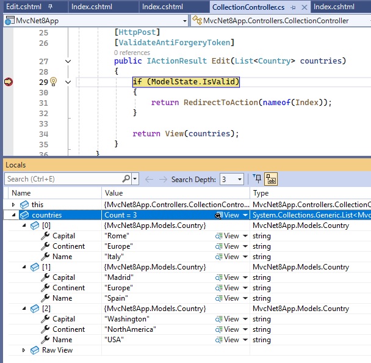Click View visualizer for "Spain" value
This screenshot has height=363, width=371.
pos(228,298)
